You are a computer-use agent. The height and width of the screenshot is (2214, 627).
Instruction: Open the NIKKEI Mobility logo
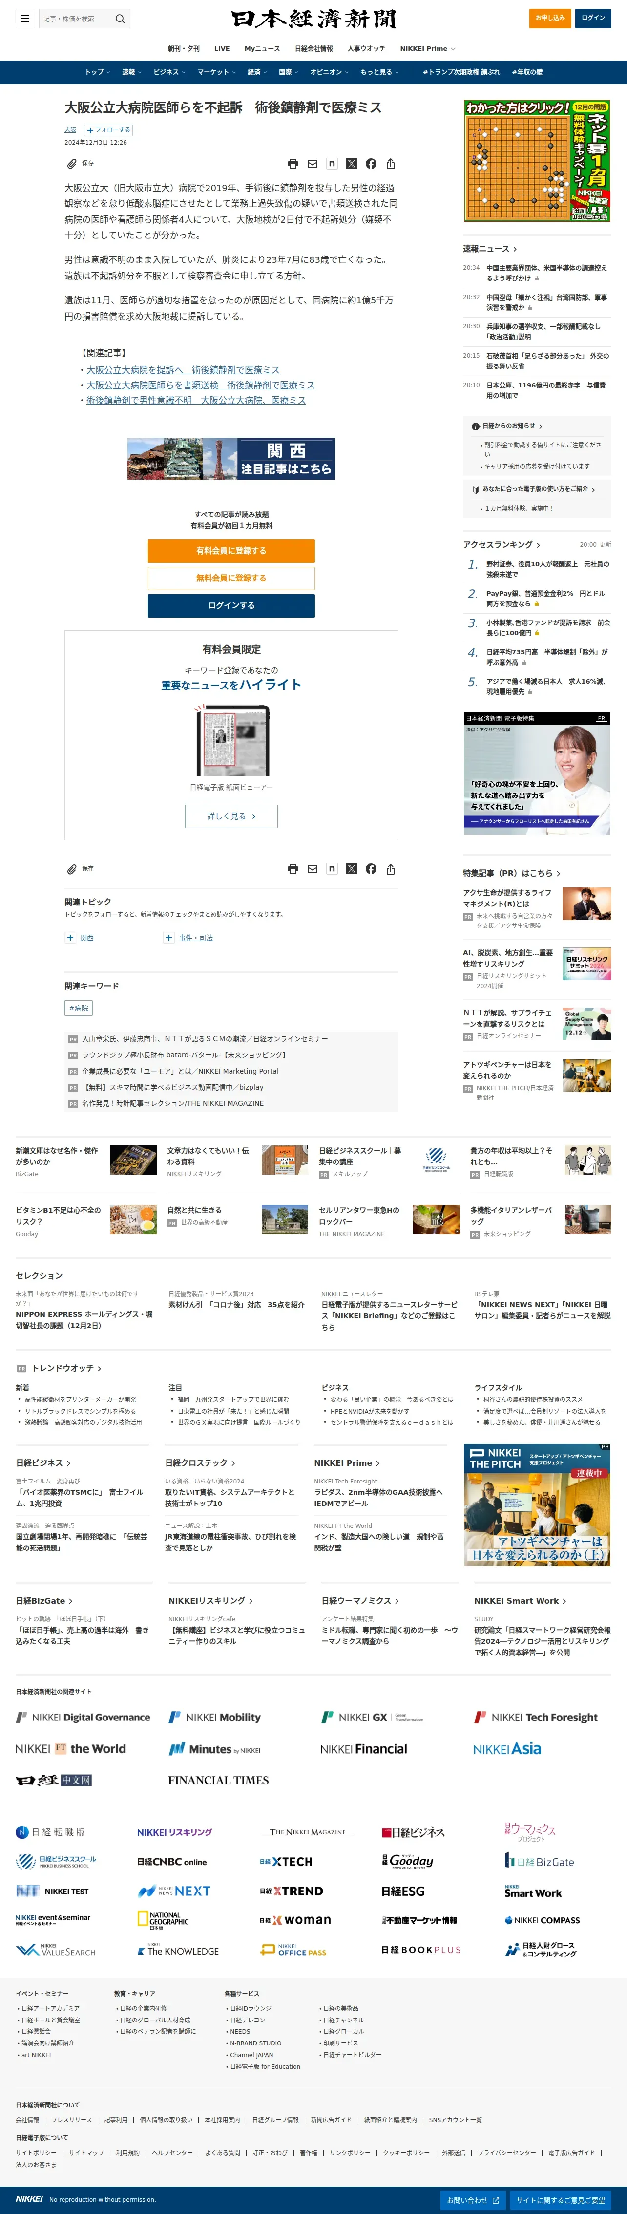215,1717
